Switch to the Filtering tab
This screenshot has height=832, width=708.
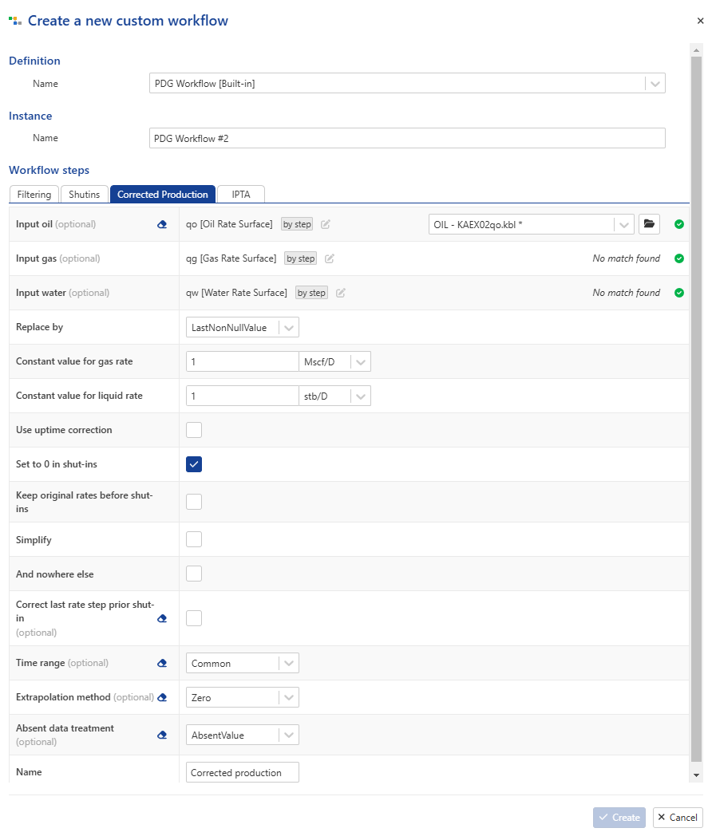[34, 194]
